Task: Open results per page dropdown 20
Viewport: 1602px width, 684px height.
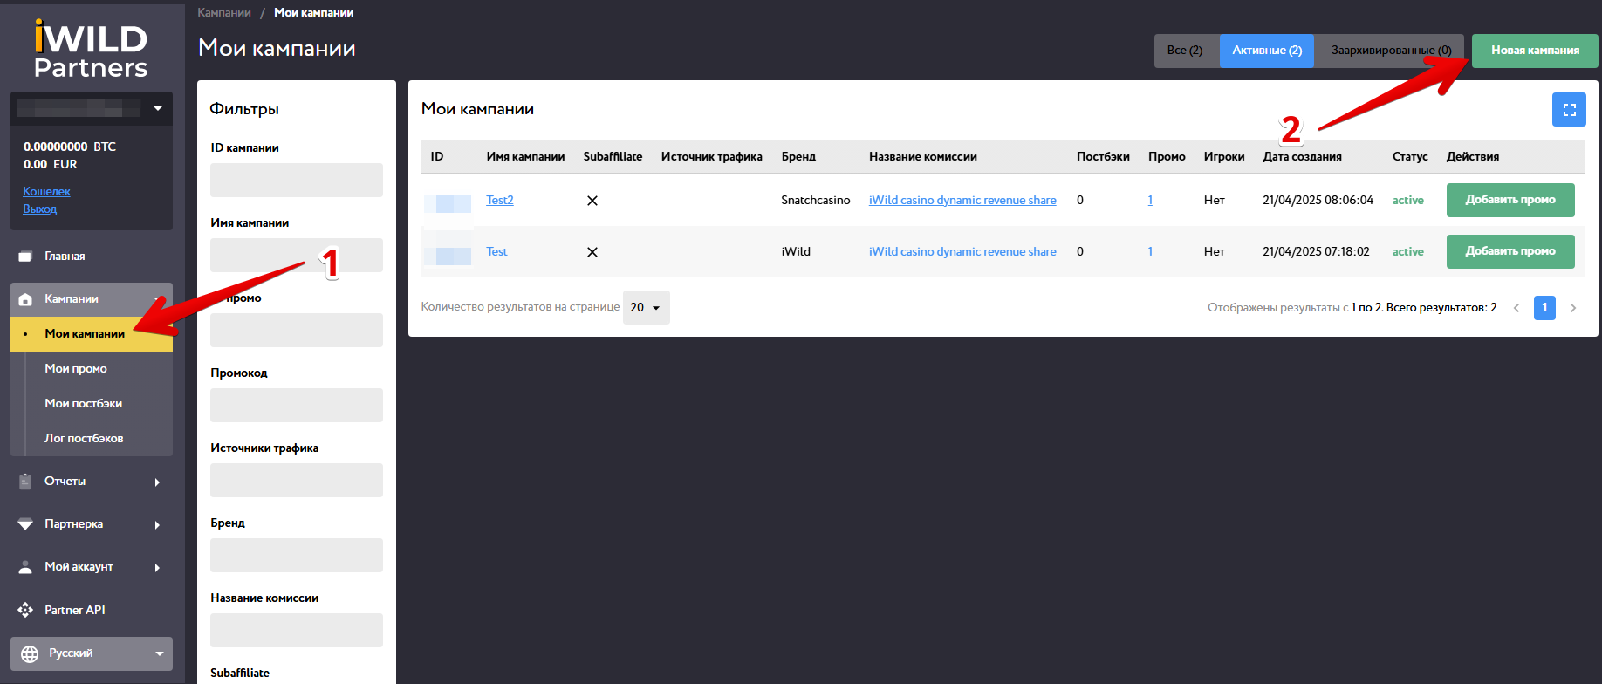Action: (x=647, y=307)
